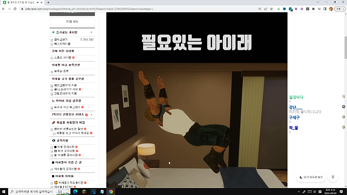Open the green extension icon

(x=278, y=9)
